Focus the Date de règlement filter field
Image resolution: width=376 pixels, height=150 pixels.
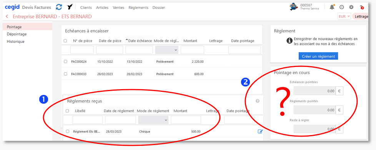[120, 120]
